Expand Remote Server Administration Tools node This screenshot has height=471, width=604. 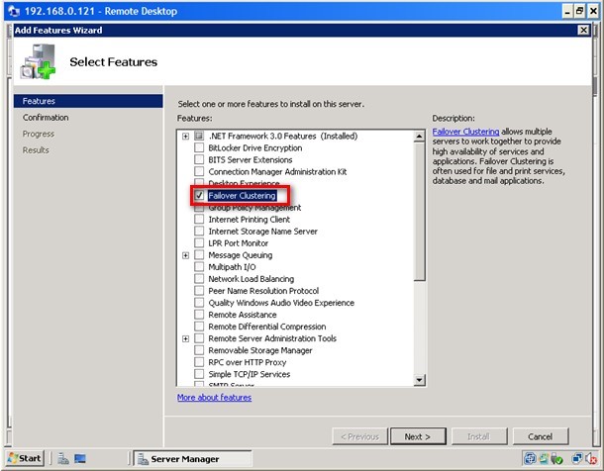pyautogui.click(x=186, y=339)
